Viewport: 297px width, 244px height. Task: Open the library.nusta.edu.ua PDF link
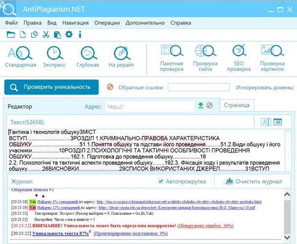point(177,207)
